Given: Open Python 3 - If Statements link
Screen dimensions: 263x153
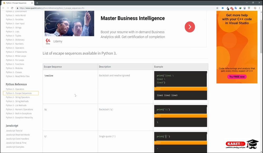Looking at the screenshot, I should pos(16,52).
